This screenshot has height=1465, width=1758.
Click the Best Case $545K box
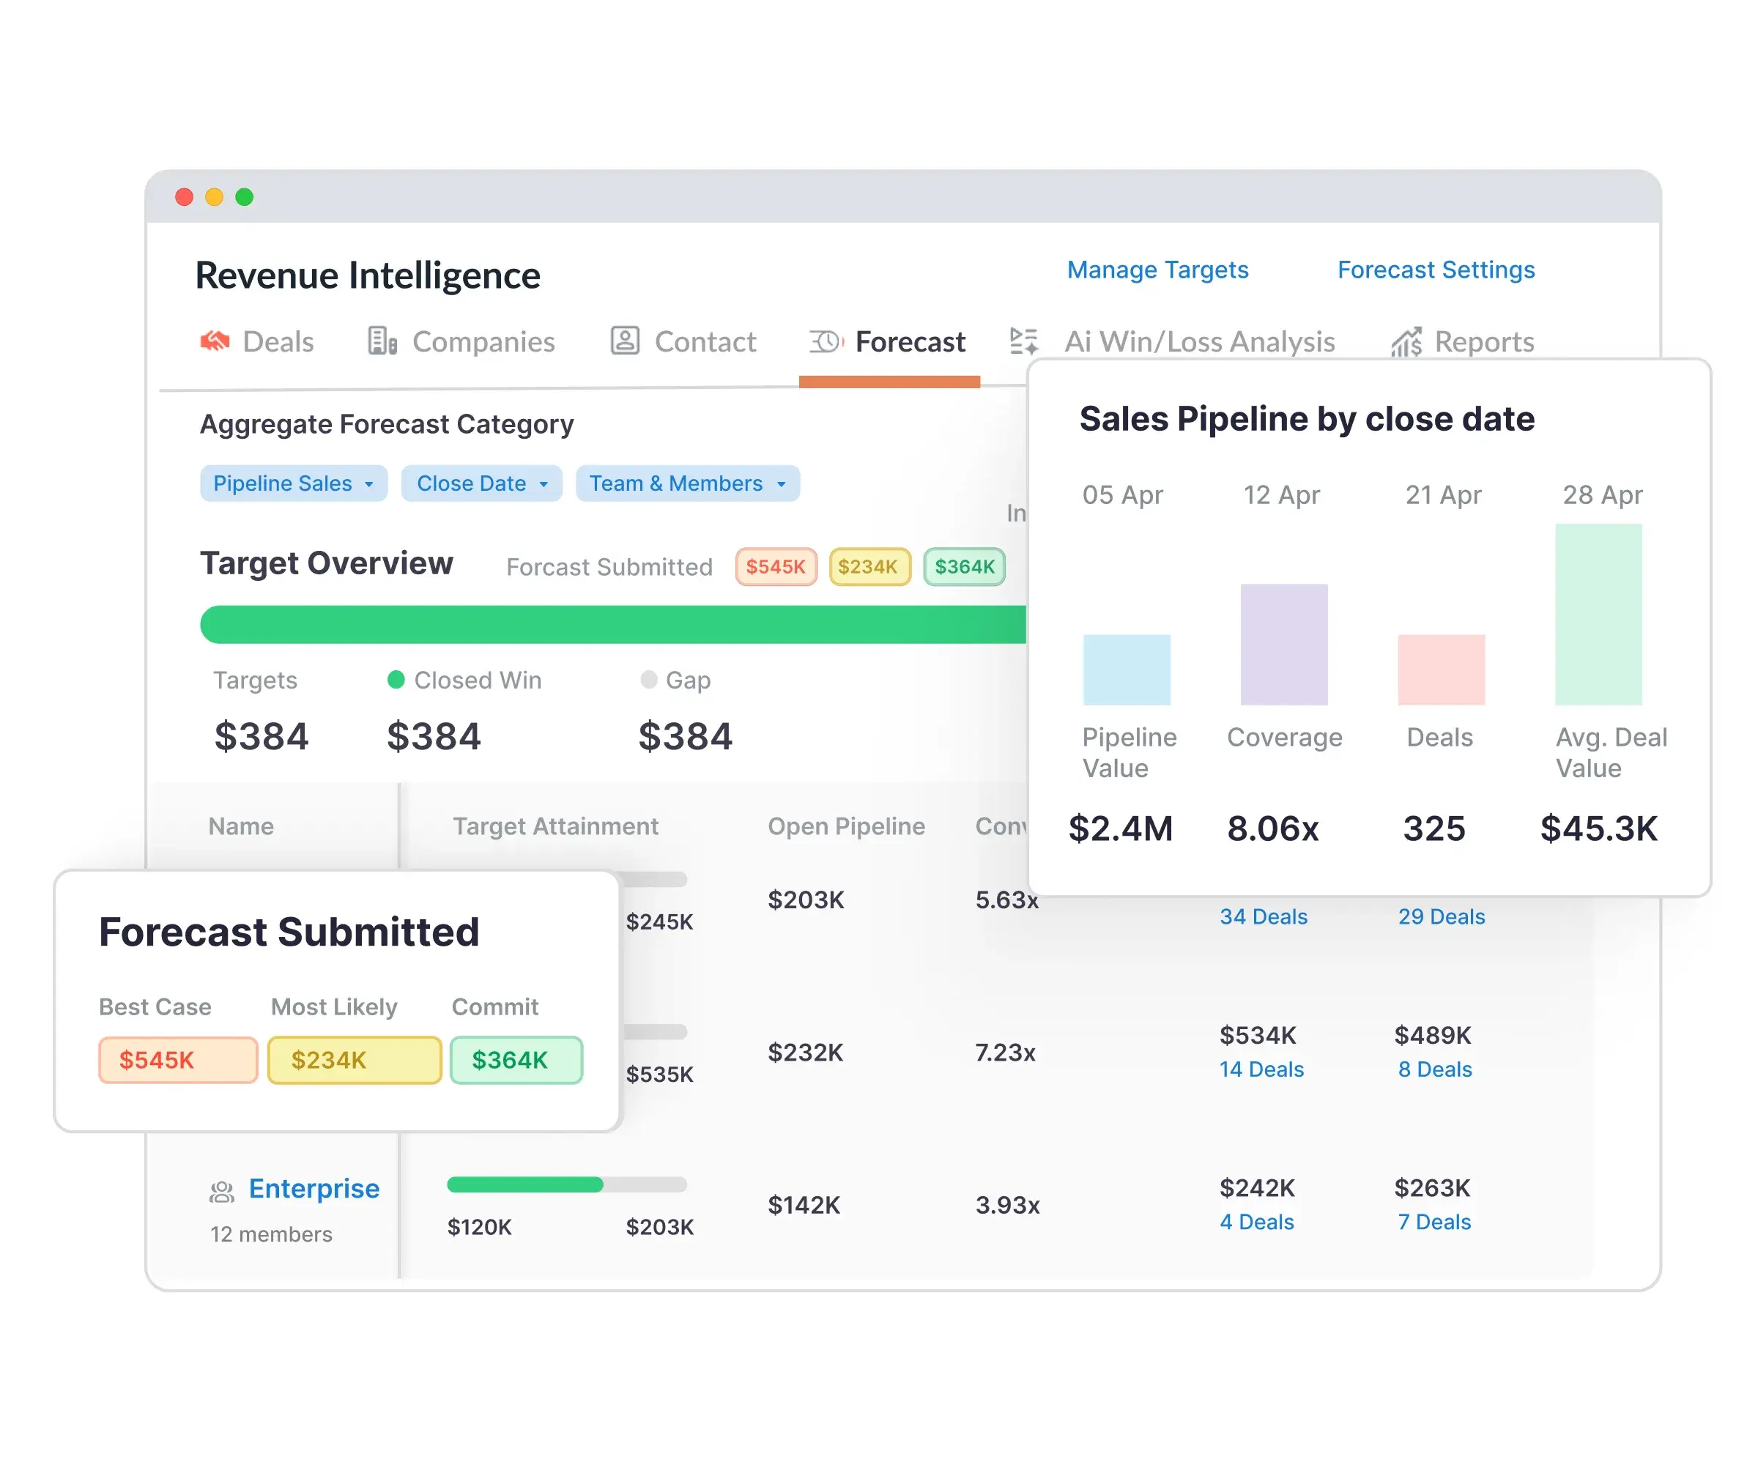[x=177, y=1060]
